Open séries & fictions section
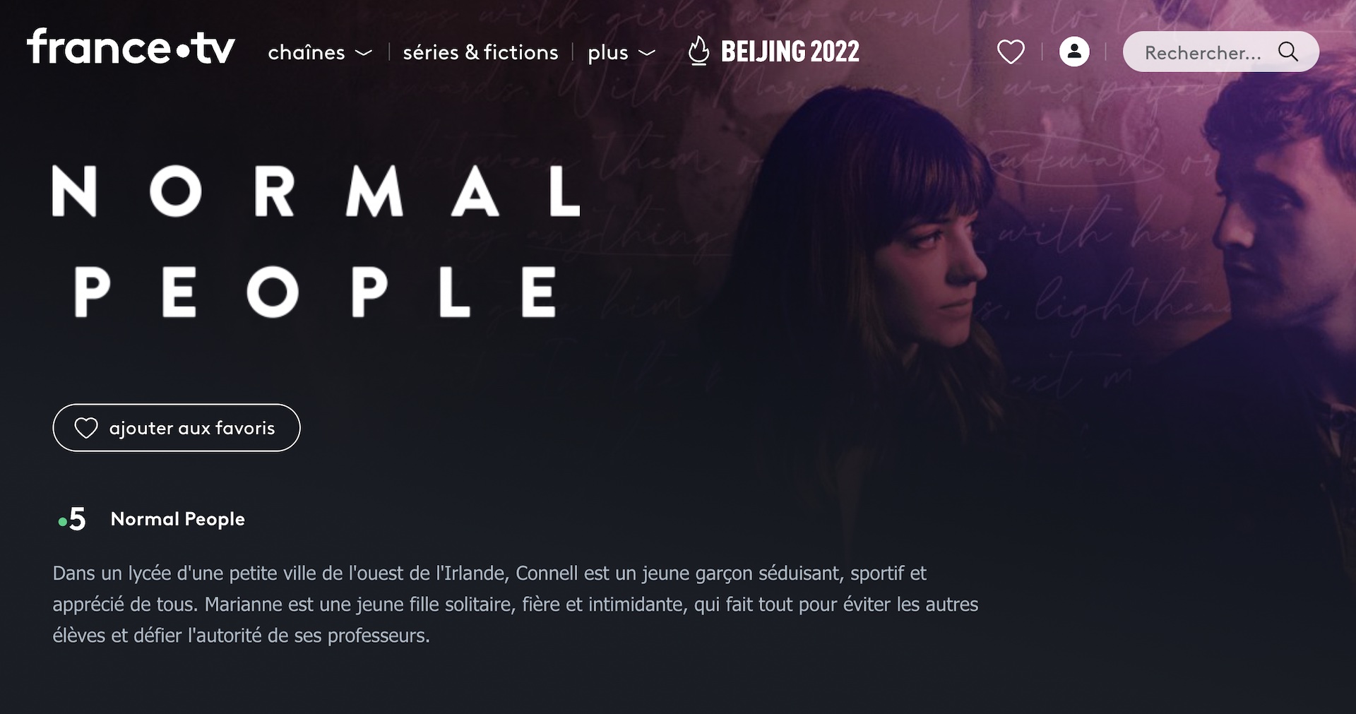 click(x=480, y=52)
